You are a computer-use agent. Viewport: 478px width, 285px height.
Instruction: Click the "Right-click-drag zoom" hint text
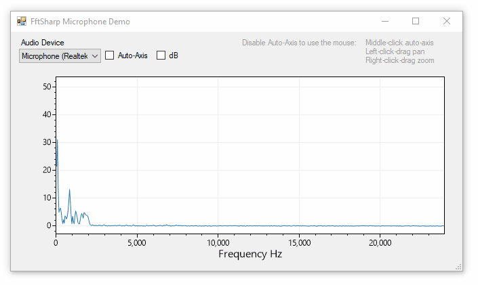[x=399, y=60]
